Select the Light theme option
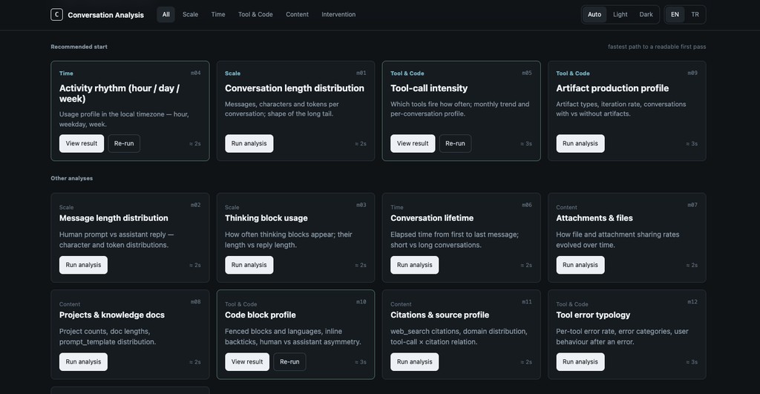The image size is (760, 394). pos(620,14)
